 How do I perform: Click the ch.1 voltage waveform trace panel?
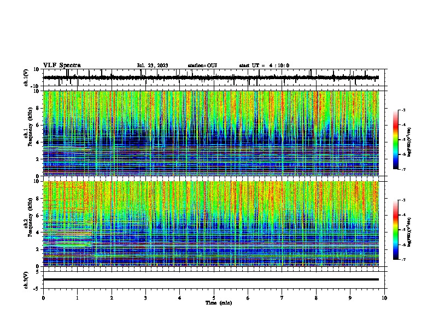point(214,77)
